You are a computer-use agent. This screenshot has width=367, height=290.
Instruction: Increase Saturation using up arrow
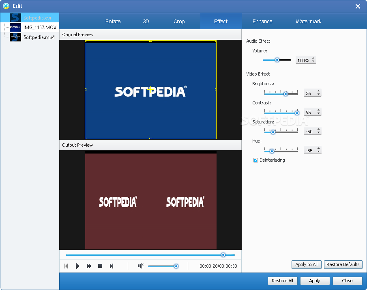tap(319, 129)
